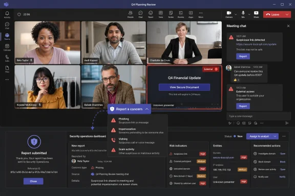Click thumbs-up reaction on Babak's message
The height and width of the screenshot is (196, 295).
coord(236,80)
